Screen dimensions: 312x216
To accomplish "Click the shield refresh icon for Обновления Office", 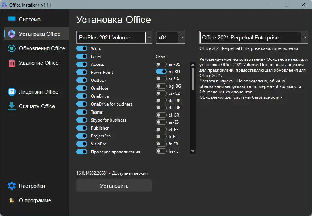I will pos(12,48).
